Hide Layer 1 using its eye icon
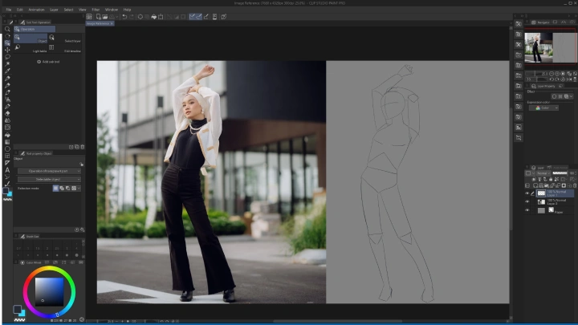This screenshot has height=325, width=578. 527,193
